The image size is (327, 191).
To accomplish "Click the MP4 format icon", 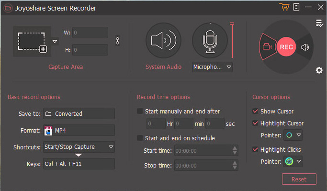I will coord(48,131).
